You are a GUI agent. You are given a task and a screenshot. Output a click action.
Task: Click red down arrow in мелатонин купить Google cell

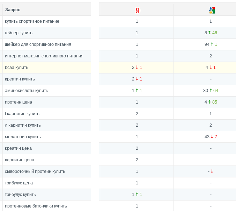[x=212, y=137]
